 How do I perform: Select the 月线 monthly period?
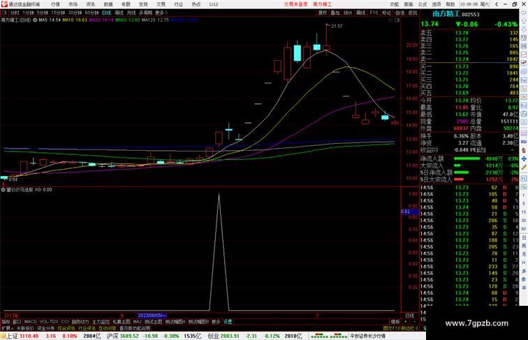point(131,13)
